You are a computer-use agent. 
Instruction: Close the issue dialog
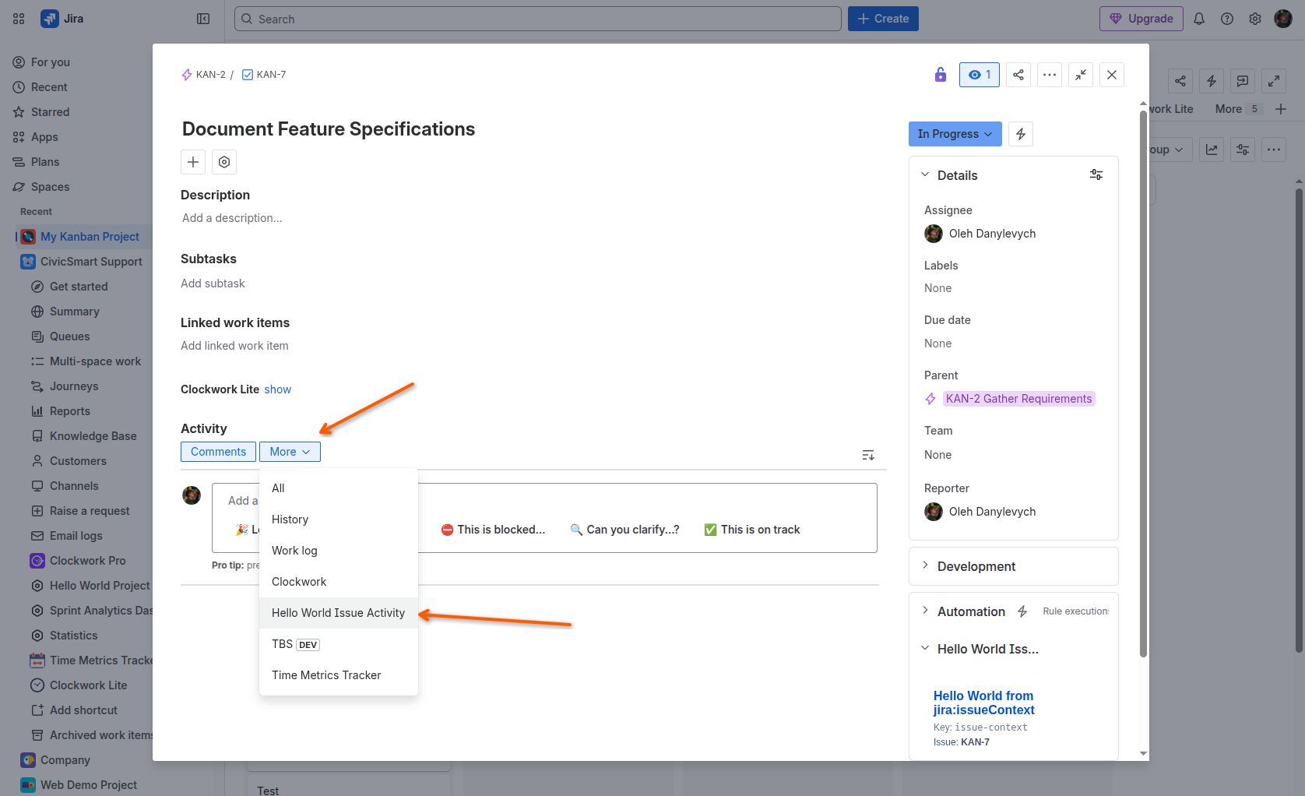(1112, 75)
